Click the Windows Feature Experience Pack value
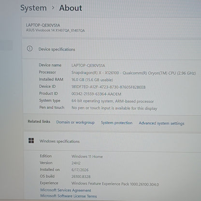201x201 pixels. pyautogui.click(x=115, y=184)
